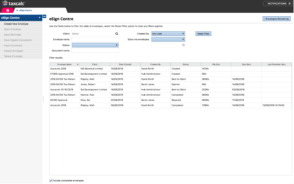Select Cancel Envelope in sidebar
This screenshot has width=294, height=184.
tap(21, 51)
